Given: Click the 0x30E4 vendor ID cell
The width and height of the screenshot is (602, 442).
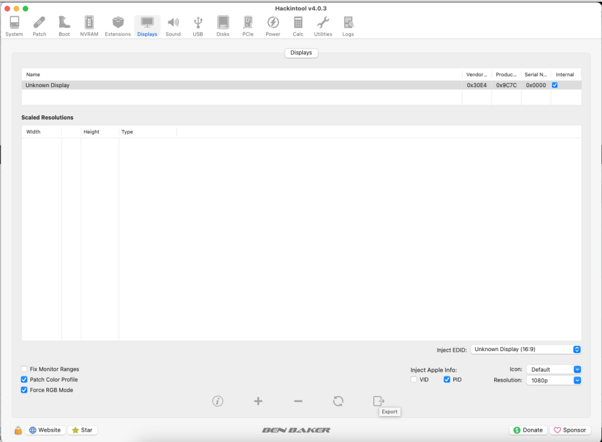Looking at the screenshot, I should coord(477,85).
